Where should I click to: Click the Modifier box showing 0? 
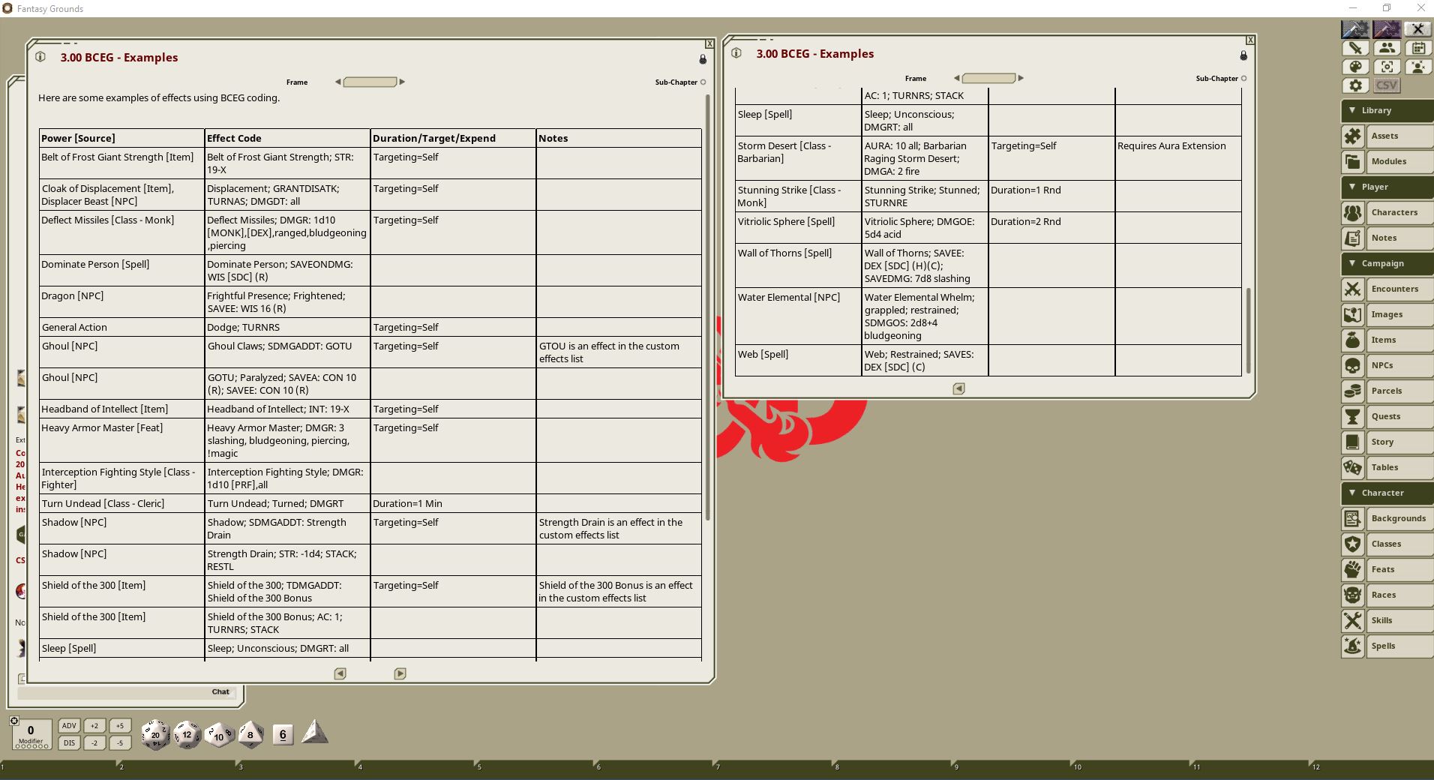point(31,734)
